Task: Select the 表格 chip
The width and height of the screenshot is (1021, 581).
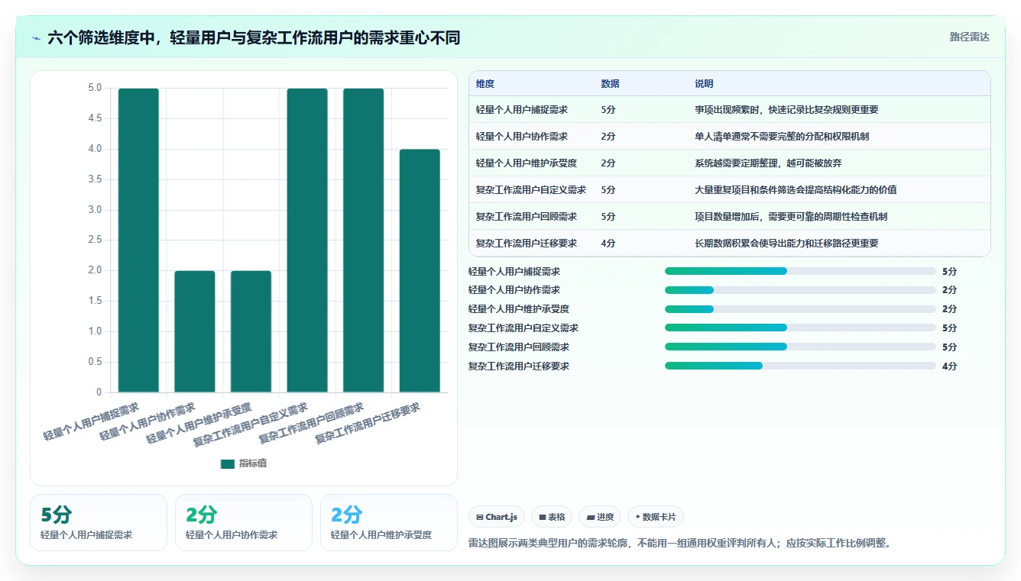Action: 552,517
